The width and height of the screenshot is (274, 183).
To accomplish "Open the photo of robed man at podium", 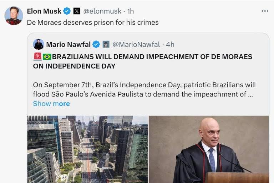I will coord(209,149).
